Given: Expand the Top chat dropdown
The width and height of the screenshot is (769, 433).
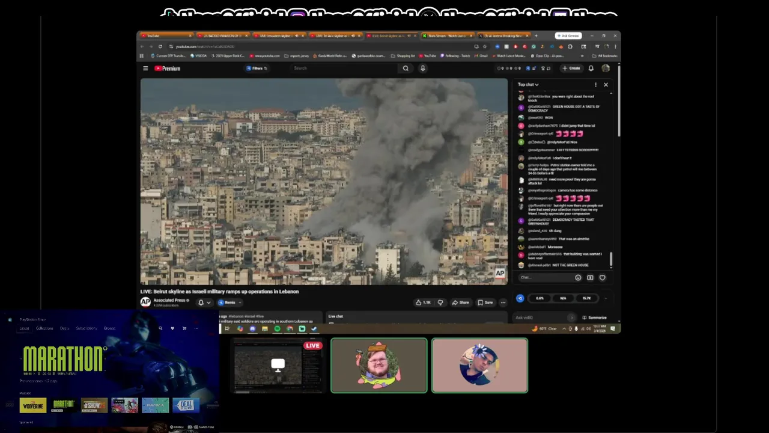Looking at the screenshot, I should (528, 85).
